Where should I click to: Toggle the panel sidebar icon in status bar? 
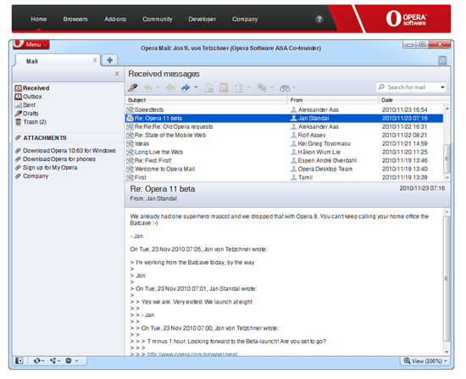(x=19, y=361)
